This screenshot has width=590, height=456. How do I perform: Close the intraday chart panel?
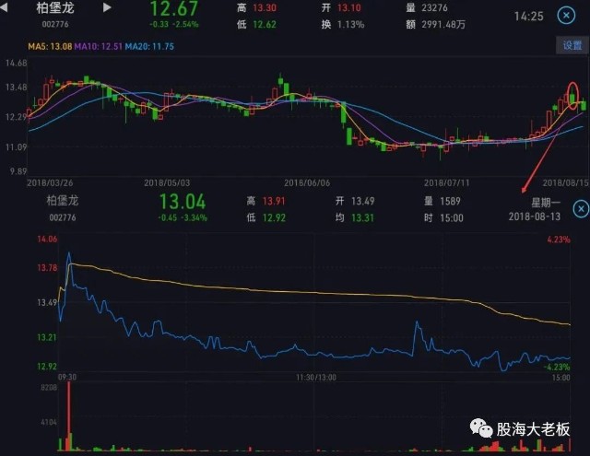[x=580, y=209]
